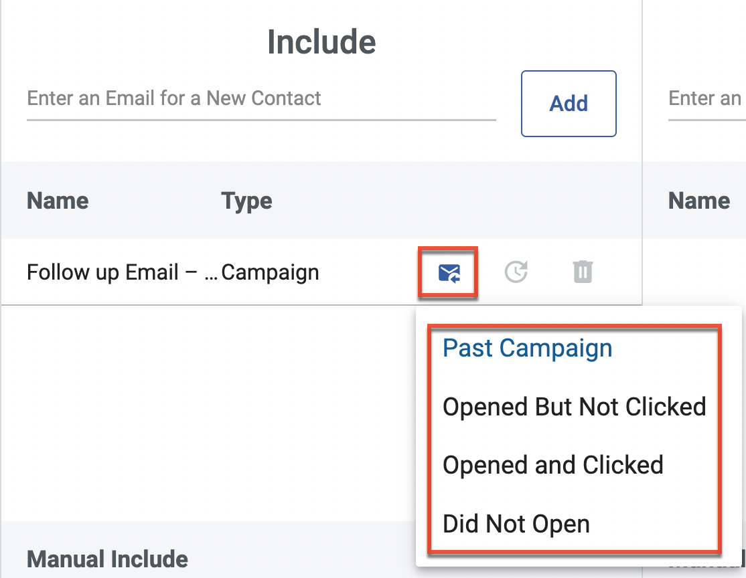
Task: Click the blue envelope campaign filter icon
Action: pyautogui.click(x=449, y=272)
